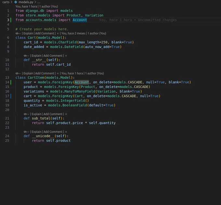221x205 pixels.
Task: Expand code lens chevron above class CartItem
Action: (x=20, y=73)
